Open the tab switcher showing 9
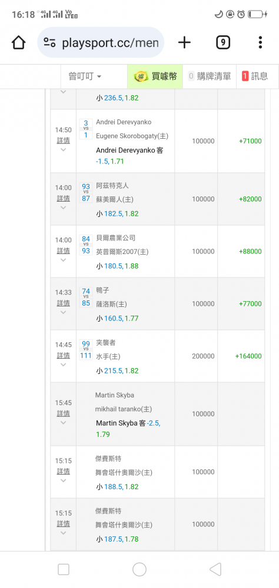 223,42
